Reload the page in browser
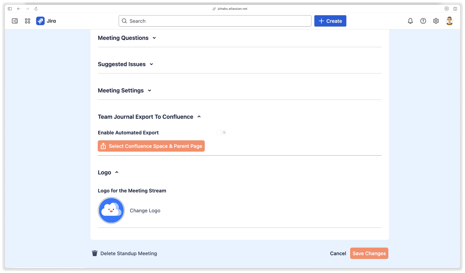 (x=36, y=9)
